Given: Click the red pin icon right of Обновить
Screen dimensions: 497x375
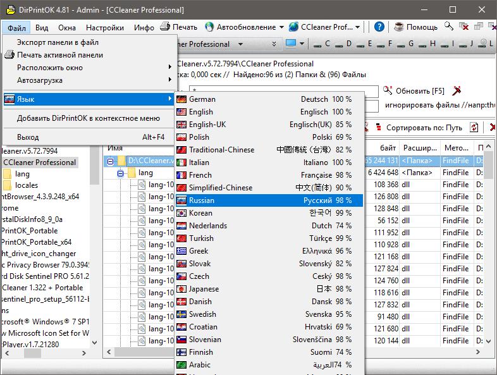Looking at the screenshot, I should tap(458, 91).
